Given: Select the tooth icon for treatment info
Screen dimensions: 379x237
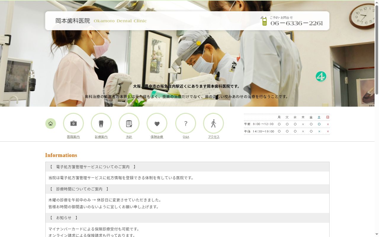Looking at the screenshot, I should 101,123.
